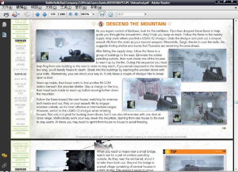
Task: Click the numbered 2 objective badge icon
Action: tap(101, 24)
